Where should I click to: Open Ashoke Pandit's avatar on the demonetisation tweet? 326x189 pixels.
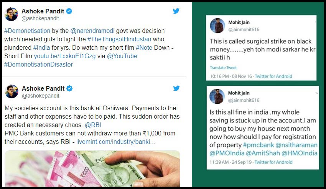(11, 14)
